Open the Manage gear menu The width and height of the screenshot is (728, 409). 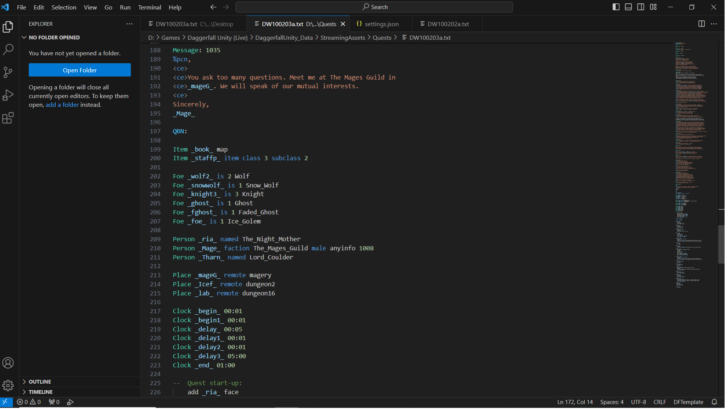(8, 386)
